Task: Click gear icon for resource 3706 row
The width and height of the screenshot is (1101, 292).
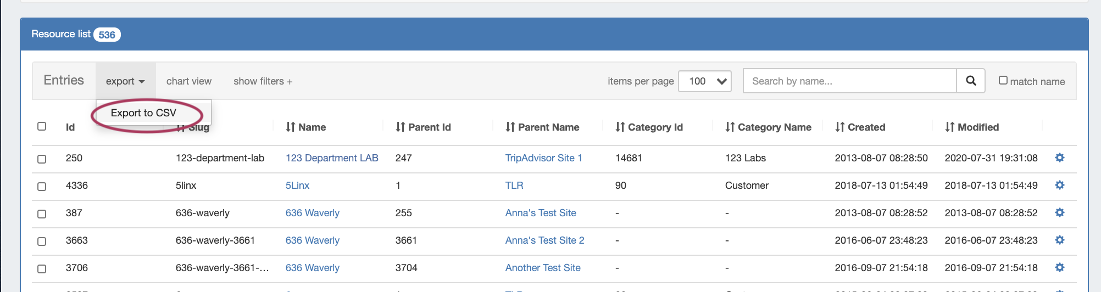Action: [1060, 268]
